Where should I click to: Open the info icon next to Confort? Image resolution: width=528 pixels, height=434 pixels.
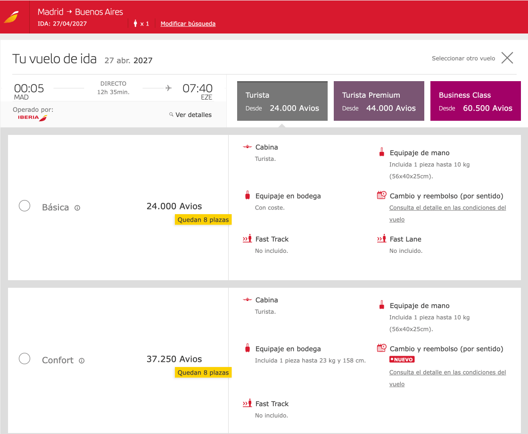82,360
